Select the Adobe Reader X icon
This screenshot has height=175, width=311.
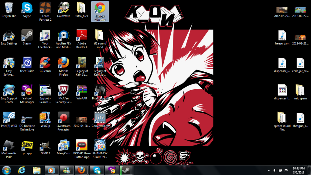coord(82,39)
